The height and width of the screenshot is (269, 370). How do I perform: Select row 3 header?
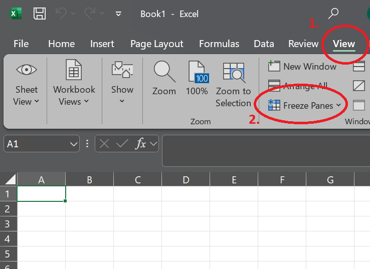pyautogui.click(x=9, y=224)
